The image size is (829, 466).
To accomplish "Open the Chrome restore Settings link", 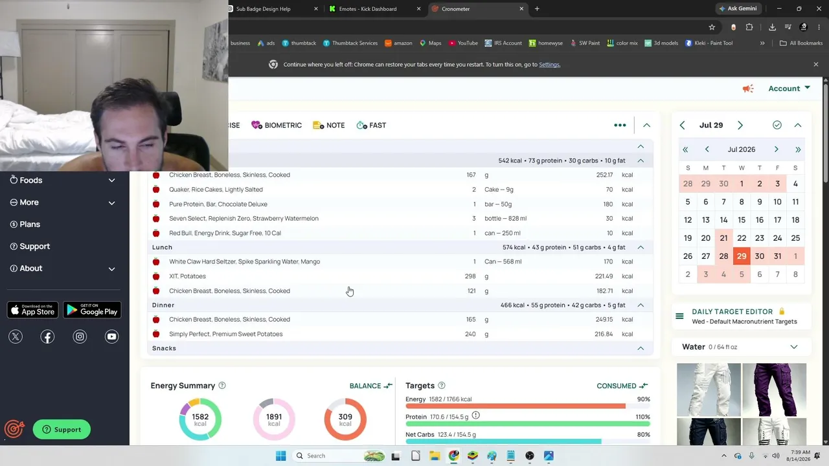I will (x=549, y=65).
